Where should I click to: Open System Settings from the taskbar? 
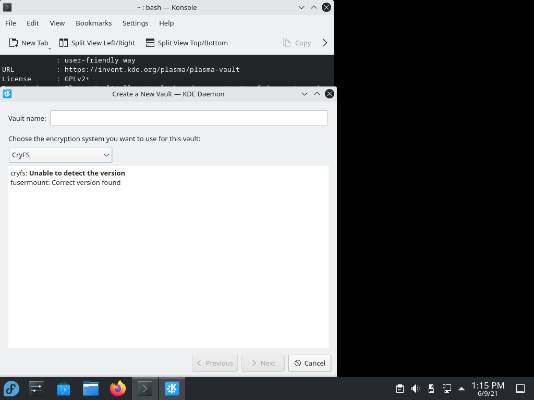(x=37, y=389)
